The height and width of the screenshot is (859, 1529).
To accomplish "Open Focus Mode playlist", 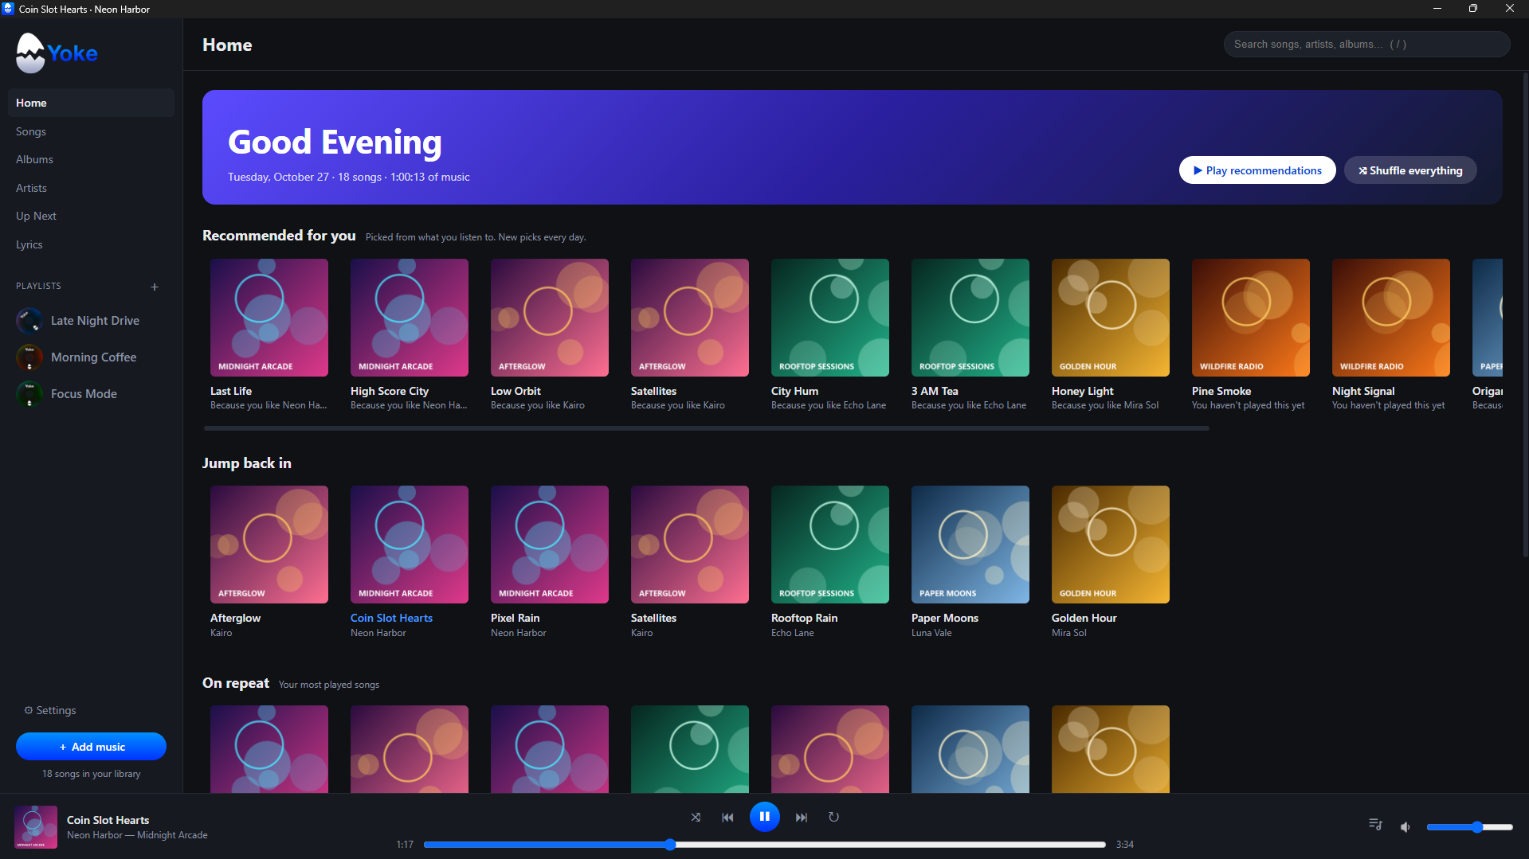I will coord(91,394).
